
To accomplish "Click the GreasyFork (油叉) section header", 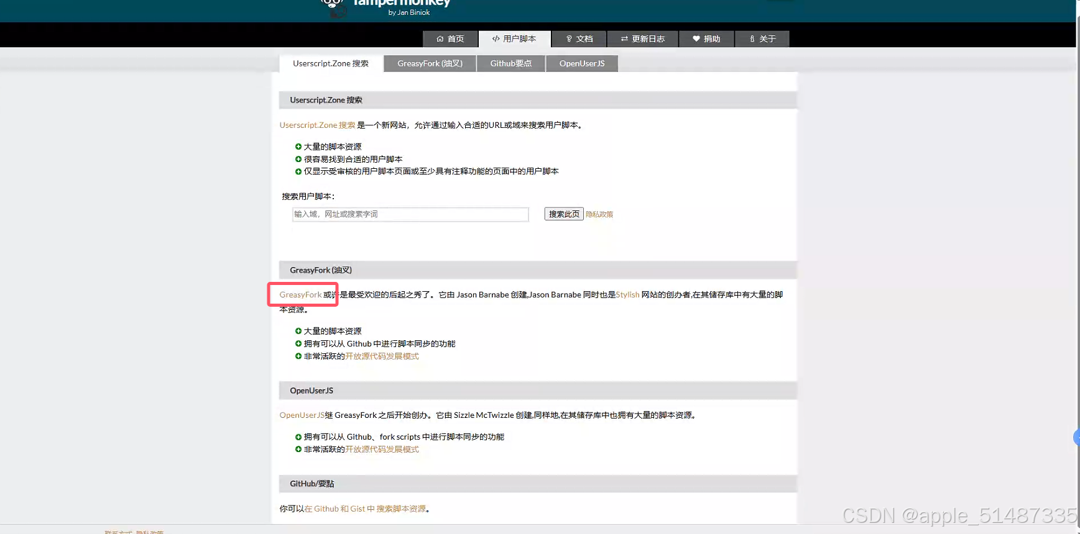I will tap(538, 270).
